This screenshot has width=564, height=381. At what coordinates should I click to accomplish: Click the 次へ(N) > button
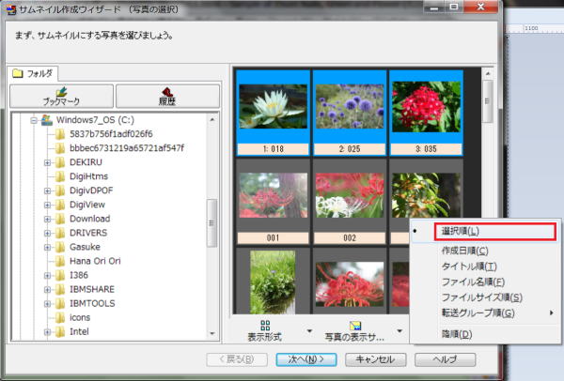[x=306, y=359]
